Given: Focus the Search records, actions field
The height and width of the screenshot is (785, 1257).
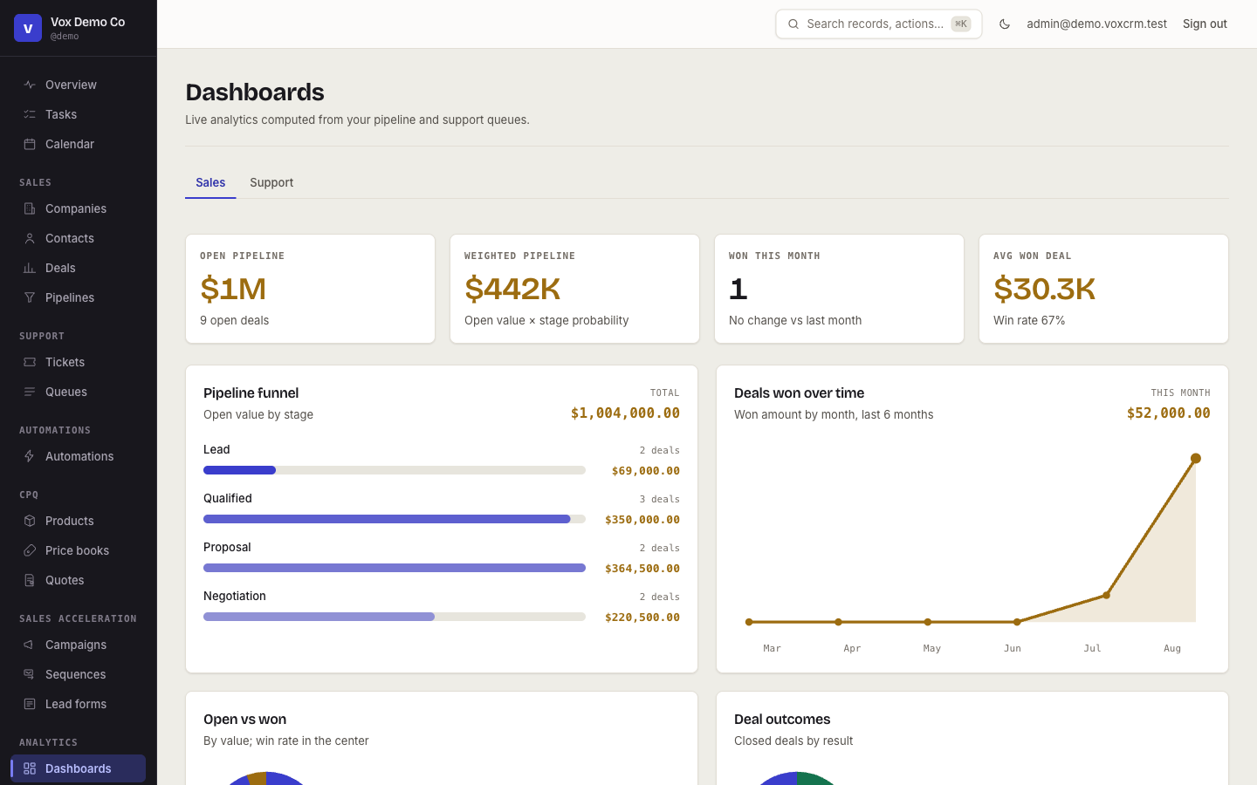Looking at the screenshot, I should click(x=878, y=24).
